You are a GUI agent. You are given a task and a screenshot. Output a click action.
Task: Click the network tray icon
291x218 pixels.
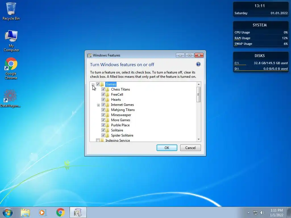coord(255,213)
